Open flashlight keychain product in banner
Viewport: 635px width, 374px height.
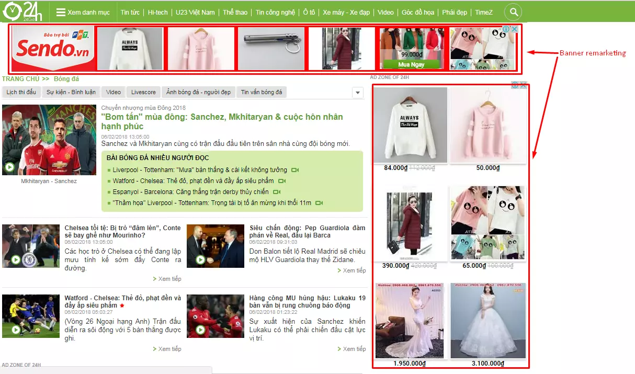(271, 48)
